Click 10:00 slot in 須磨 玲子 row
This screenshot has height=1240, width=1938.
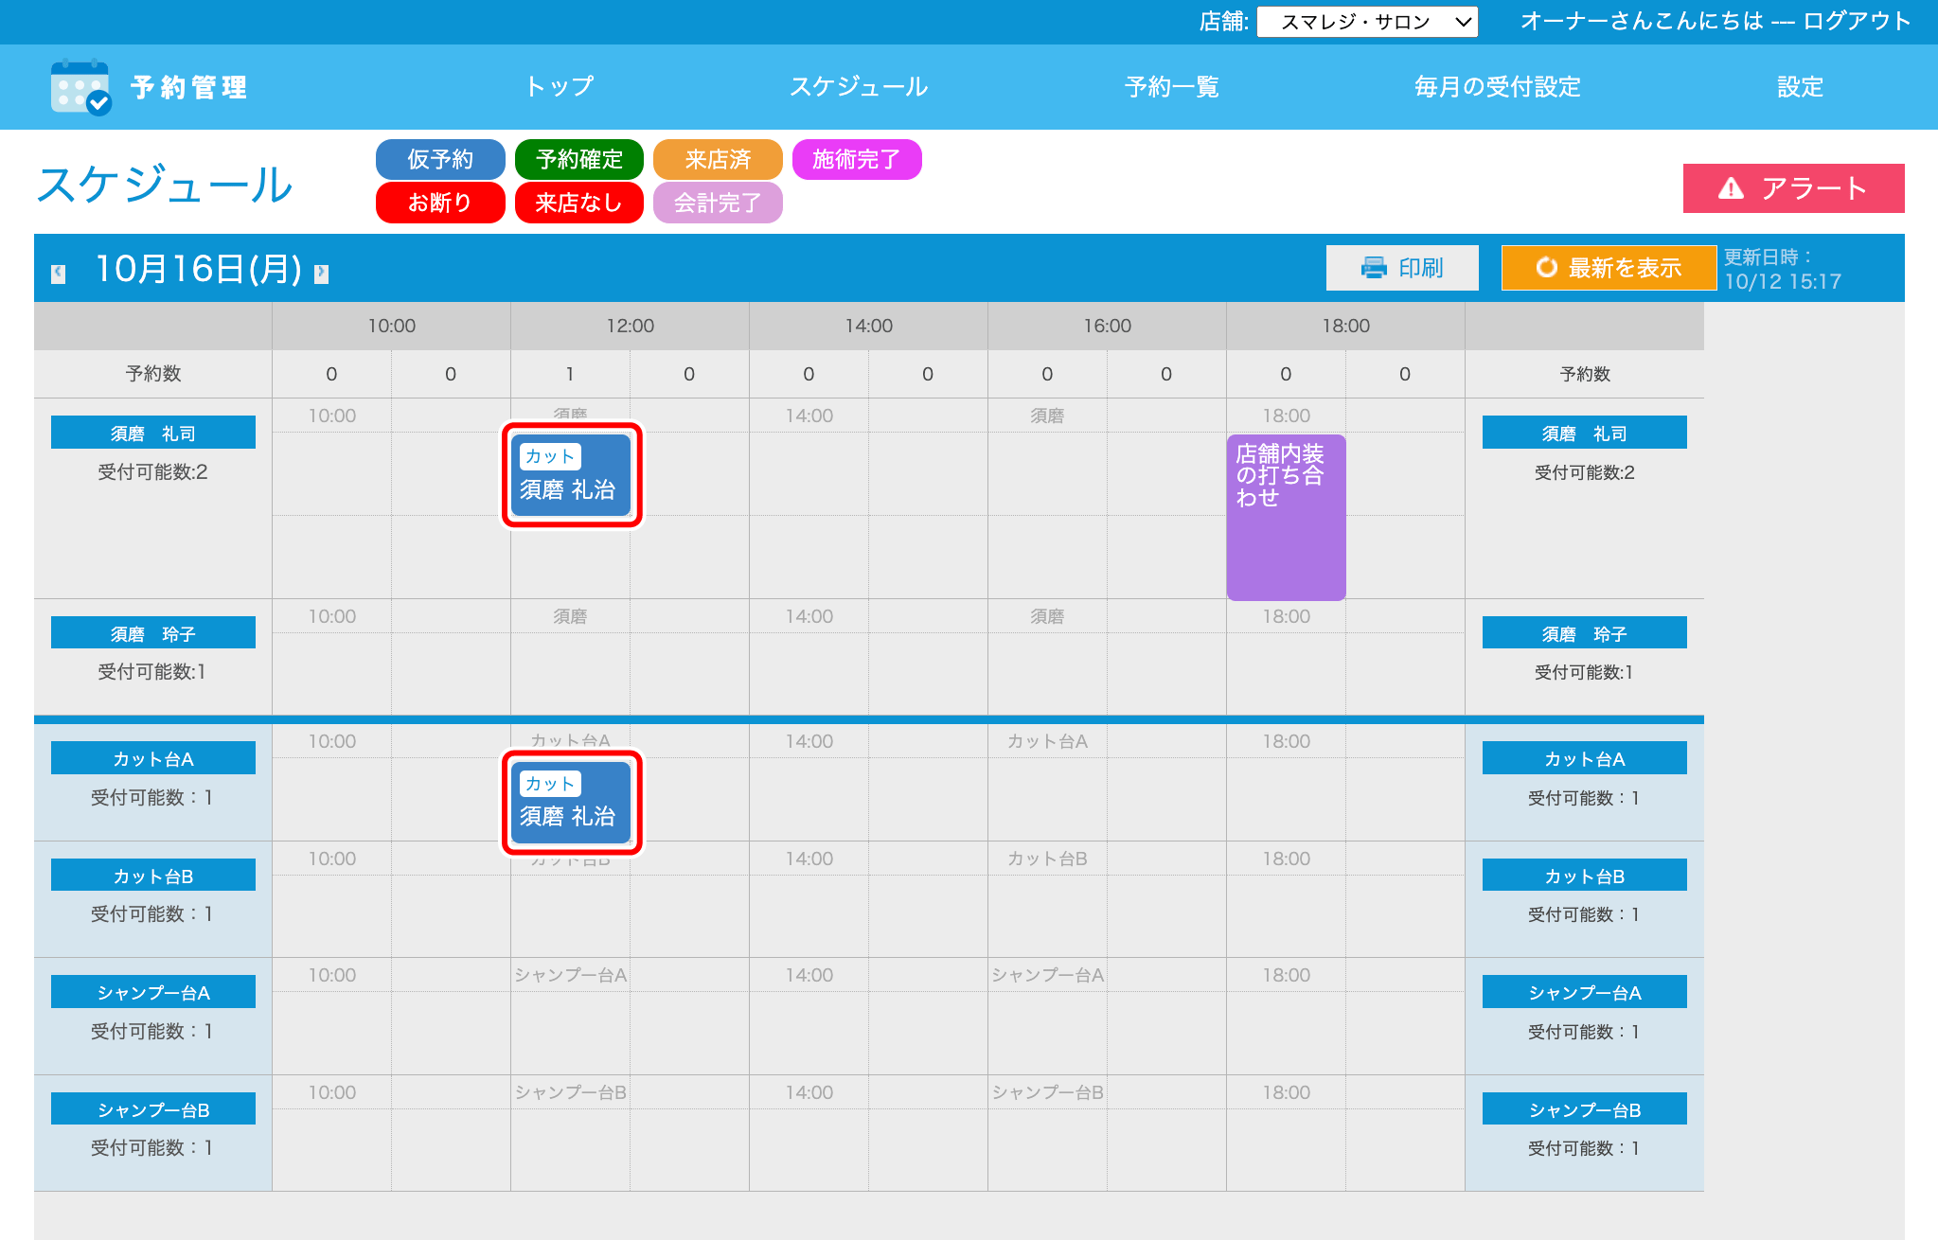pyautogui.click(x=332, y=616)
